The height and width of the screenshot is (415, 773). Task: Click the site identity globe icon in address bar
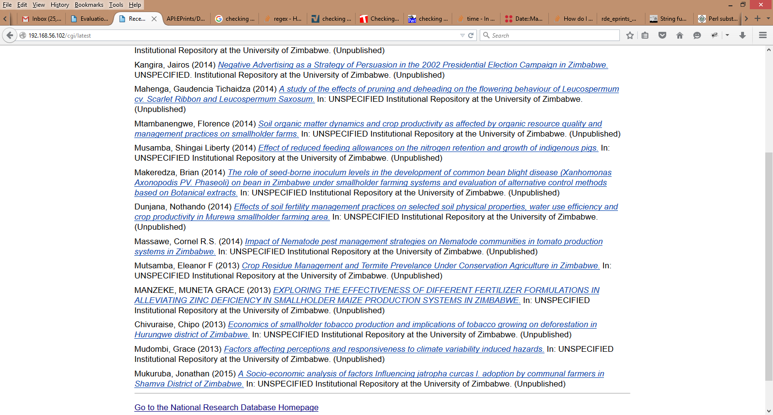[23, 35]
